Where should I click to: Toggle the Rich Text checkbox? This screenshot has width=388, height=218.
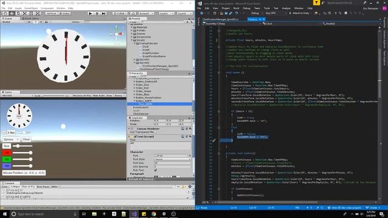point(155,170)
